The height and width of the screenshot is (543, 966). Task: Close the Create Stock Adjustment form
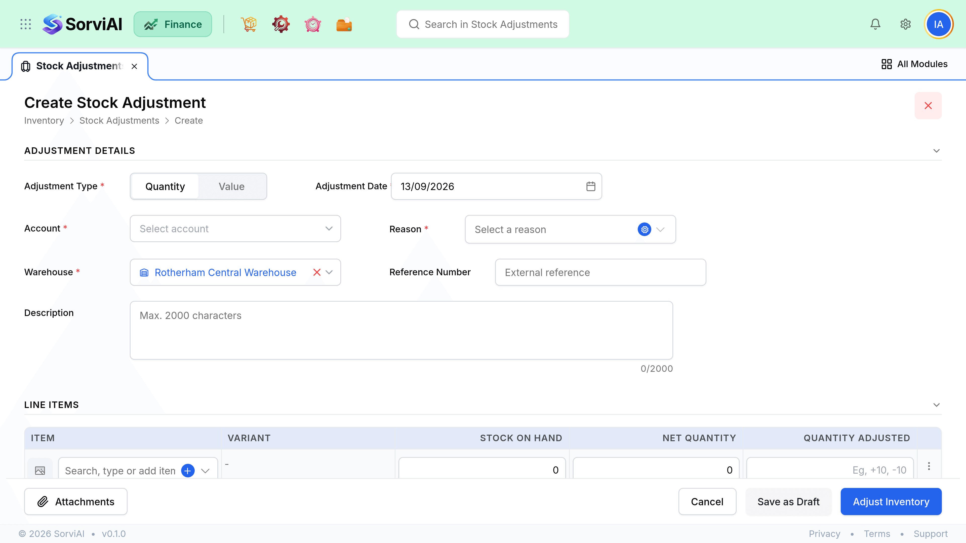[x=928, y=106]
